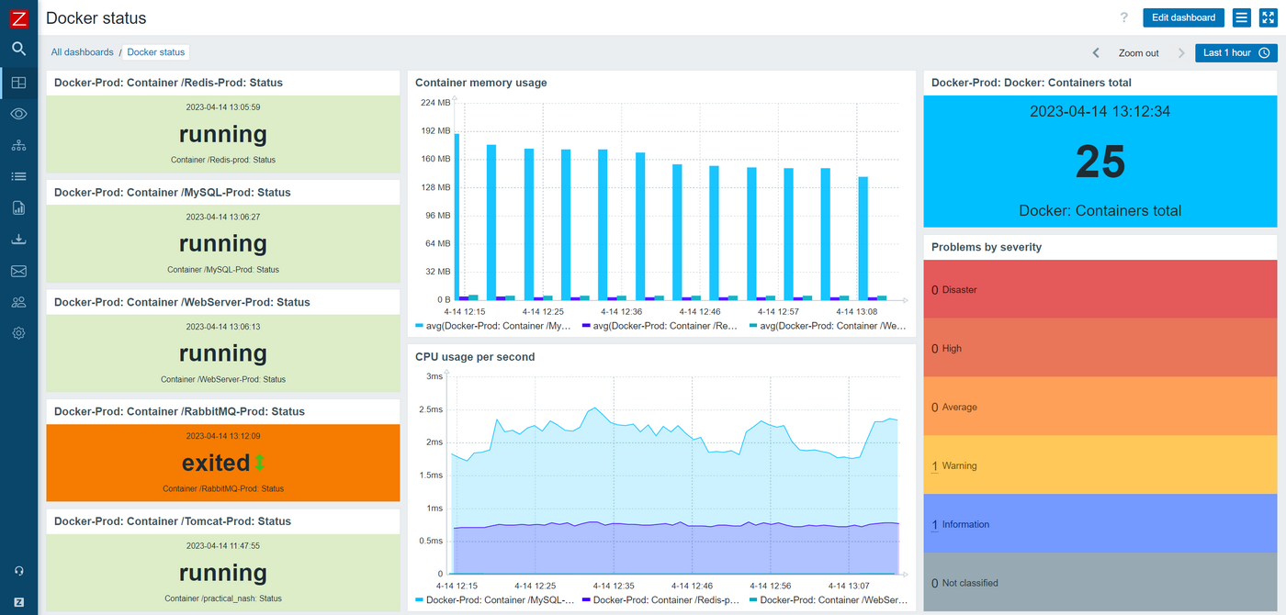
Task: Click the yellow Warning severity block
Action: [x=1100, y=465]
